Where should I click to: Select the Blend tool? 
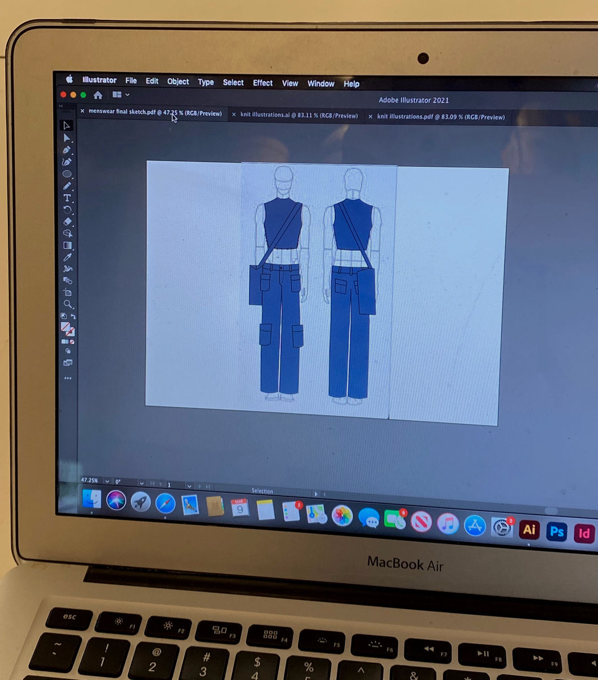pos(67,280)
